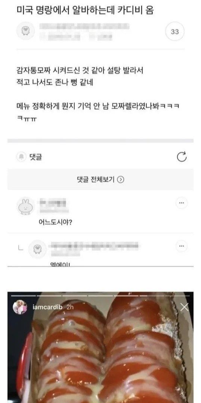Click the 33 comment count bubble
Viewport: 201px width, 403px height.
click(x=174, y=31)
